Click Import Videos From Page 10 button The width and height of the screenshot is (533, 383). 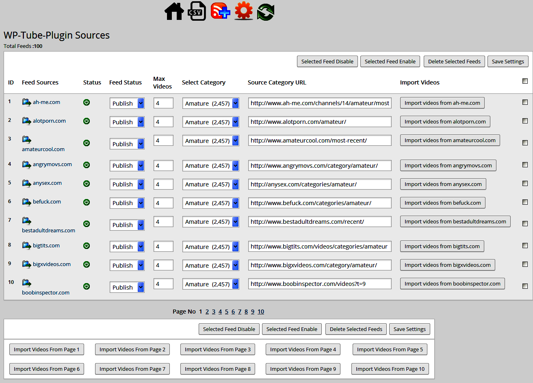(390, 369)
